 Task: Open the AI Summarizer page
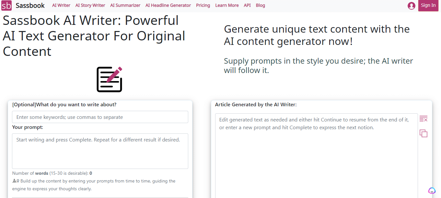pos(125,5)
